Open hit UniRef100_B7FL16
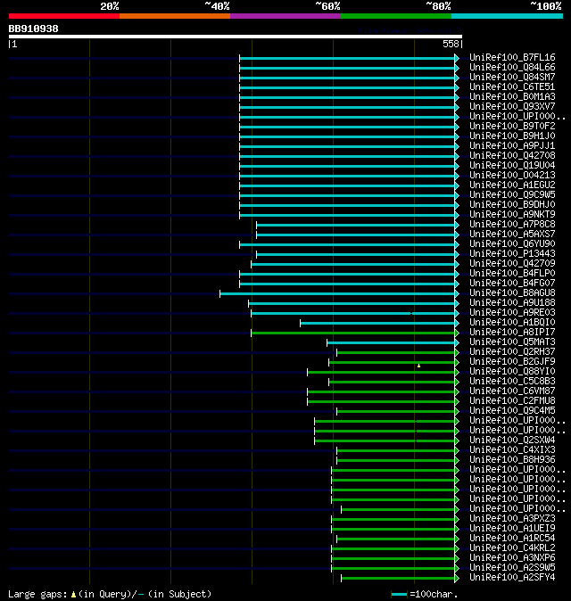Viewport: 571px width, 601px height. pyautogui.click(x=512, y=57)
